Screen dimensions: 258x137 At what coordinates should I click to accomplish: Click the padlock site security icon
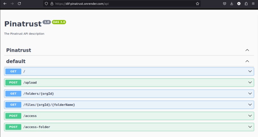52,4
